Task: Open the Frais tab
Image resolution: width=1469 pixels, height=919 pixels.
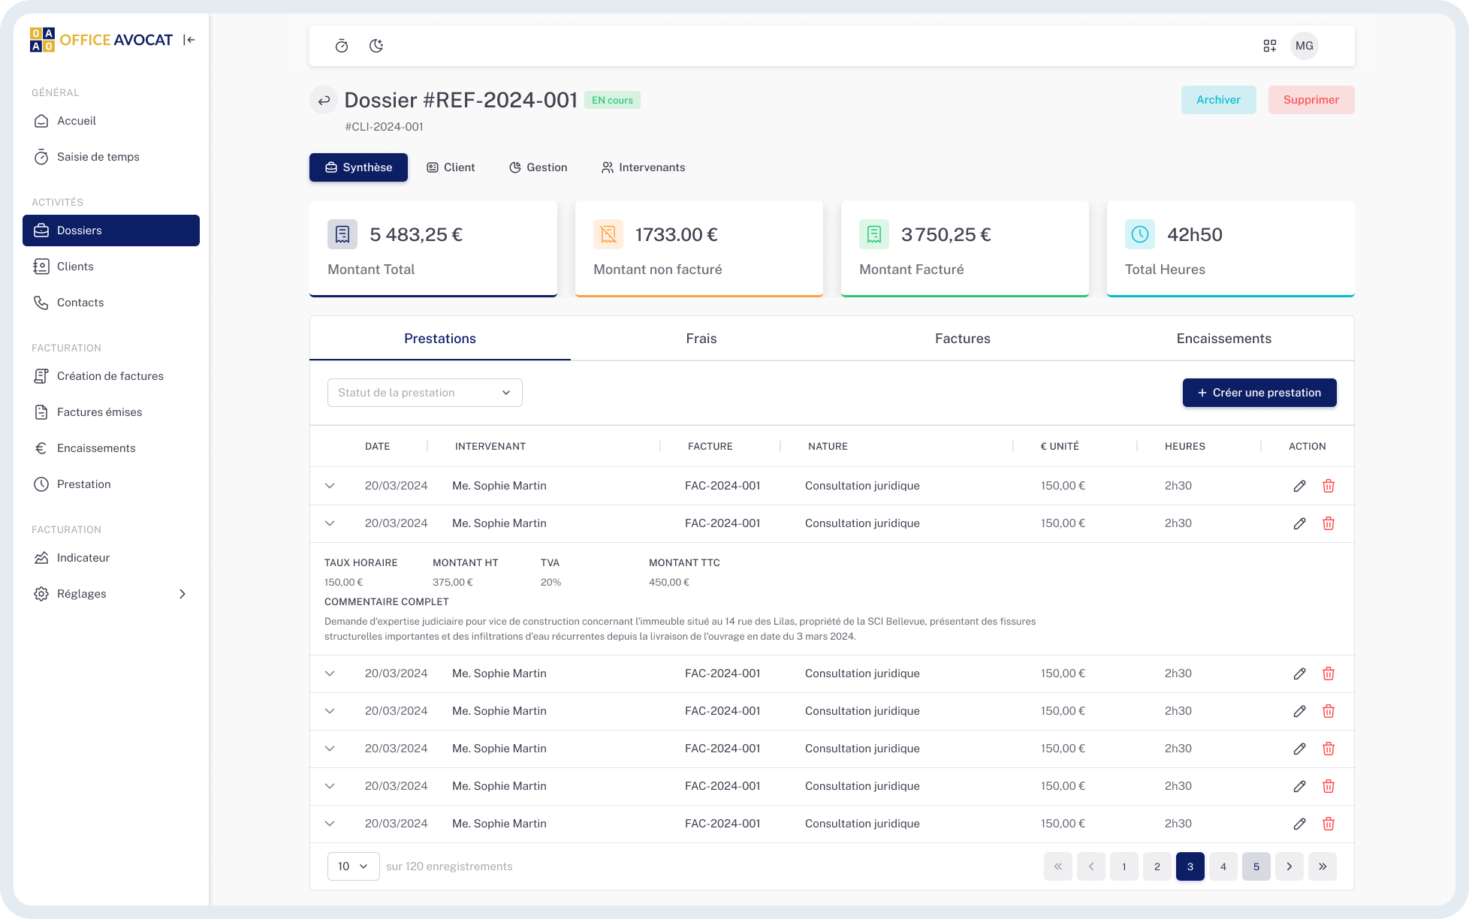Action: click(701, 339)
